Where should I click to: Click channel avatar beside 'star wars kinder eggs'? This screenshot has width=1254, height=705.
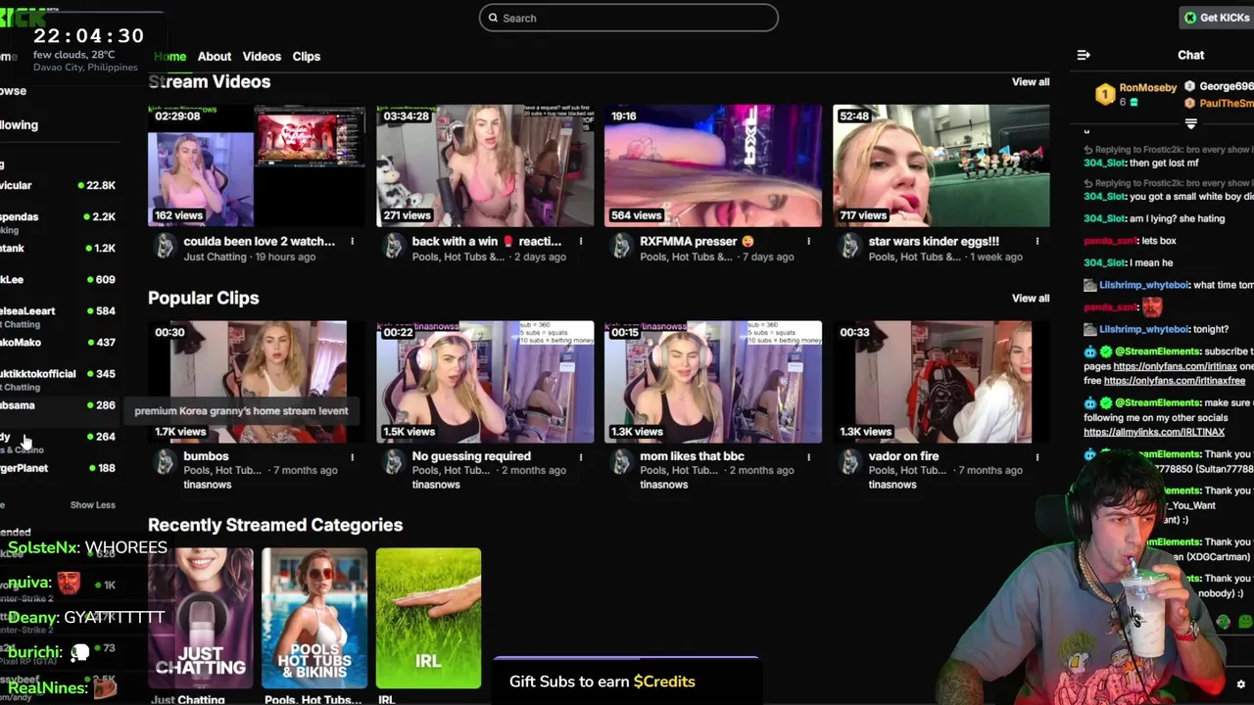pos(849,246)
